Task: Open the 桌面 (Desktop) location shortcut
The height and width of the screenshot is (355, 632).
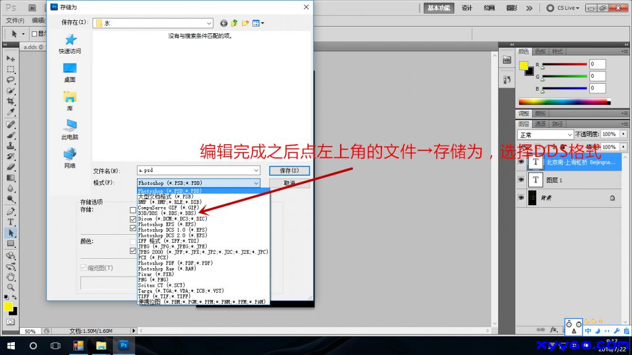Action: pos(70,72)
